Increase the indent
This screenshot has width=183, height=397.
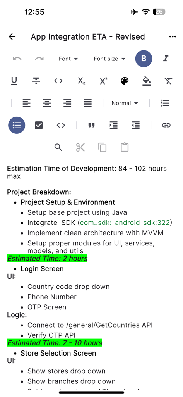tap(113, 125)
